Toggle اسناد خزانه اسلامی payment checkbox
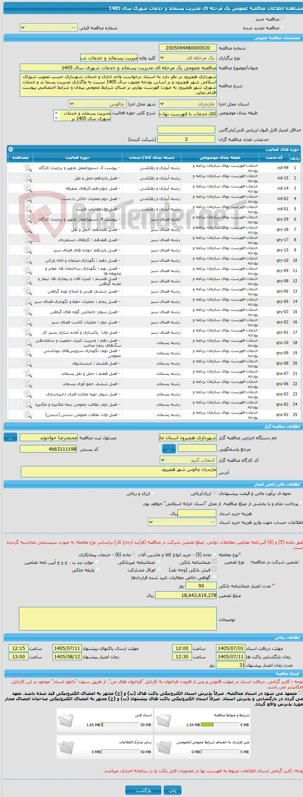Screen dimensions: 303x797 tap(301, 503)
